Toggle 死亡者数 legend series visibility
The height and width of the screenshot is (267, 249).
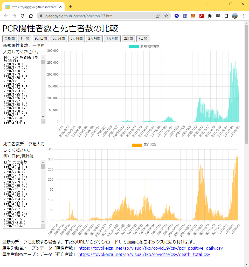click(x=144, y=145)
